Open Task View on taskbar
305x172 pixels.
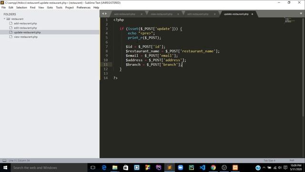(x=93, y=168)
